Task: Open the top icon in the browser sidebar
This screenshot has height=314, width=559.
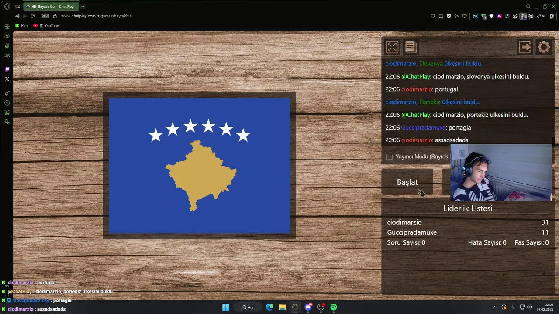Action: click(x=7, y=26)
